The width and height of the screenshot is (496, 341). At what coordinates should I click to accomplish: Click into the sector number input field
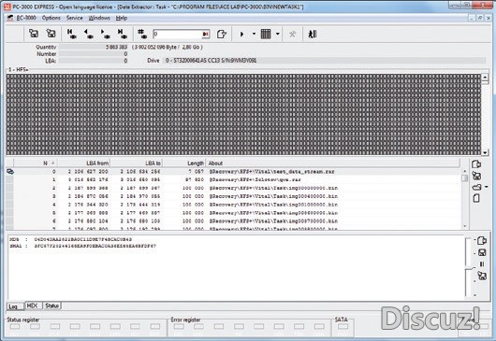pos(178,34)
